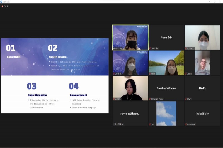Select Autumn Yang's highlighted video tile
Viewport: 223px width, 148px height.
click(x=130, y=37)
